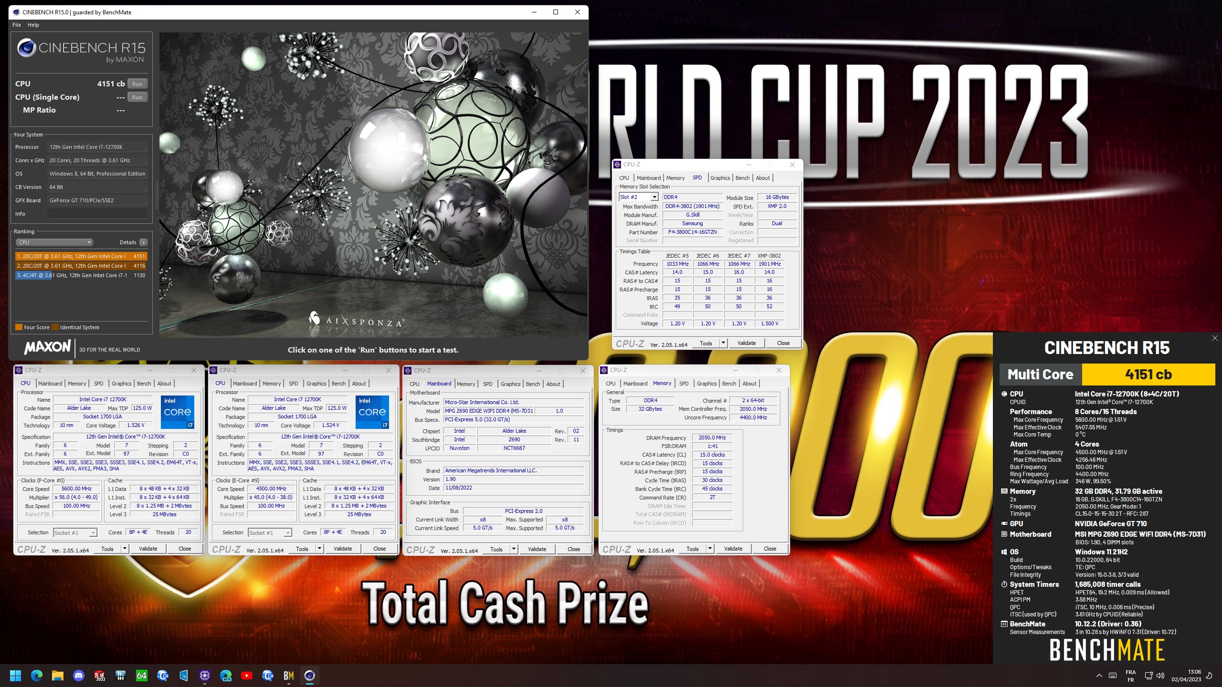Image resolution: width=1222 pixels, height=687 pixels.
Task: Open the Tools dropdown arrow in the Mainboard CPU-Z window
Action: click(514, 549)
